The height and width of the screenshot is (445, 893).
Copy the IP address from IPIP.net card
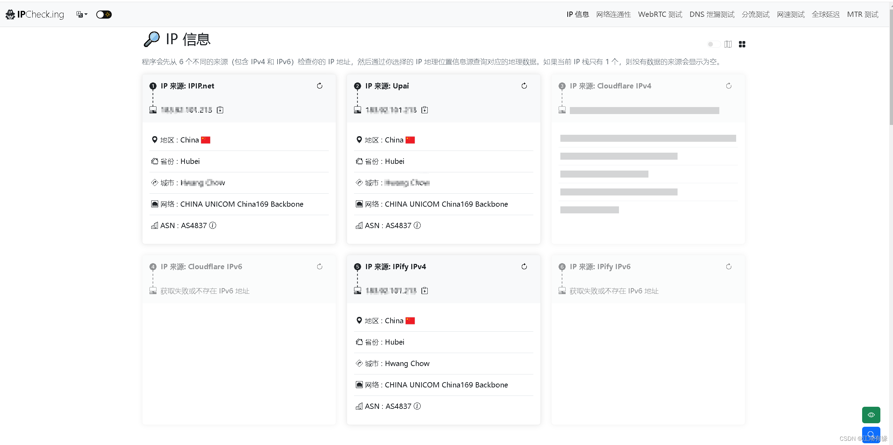220,110
